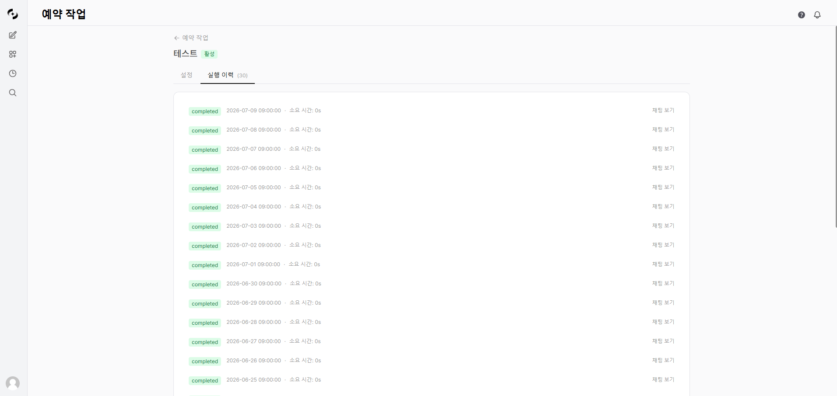Open 채팅 보기 for the 2026-07-08 run
The image size is (837, 396).
(x=663, y=130)
